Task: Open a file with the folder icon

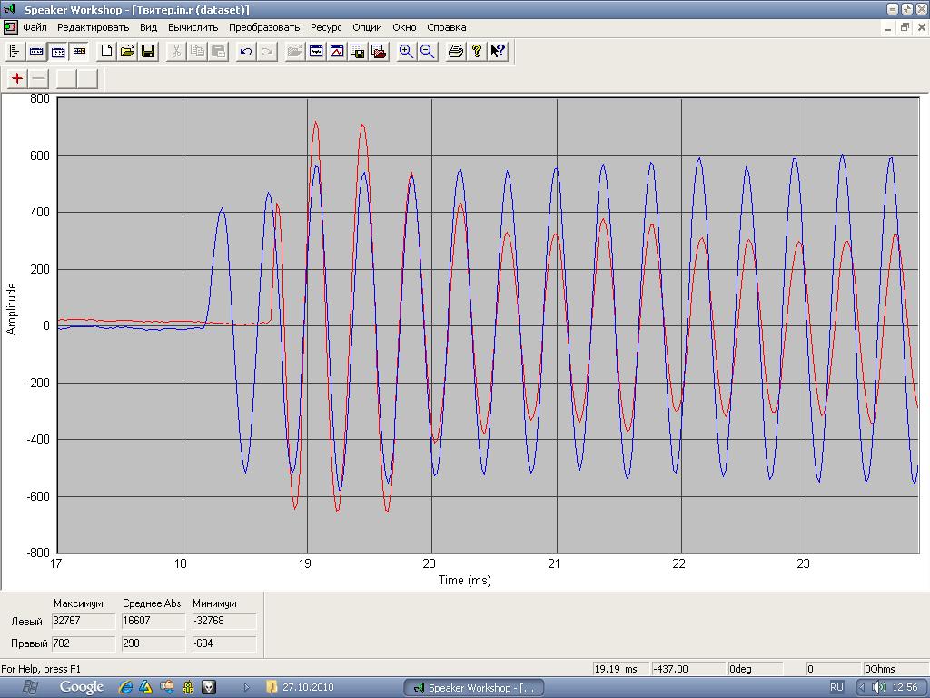Action: [x=127, y=52]
